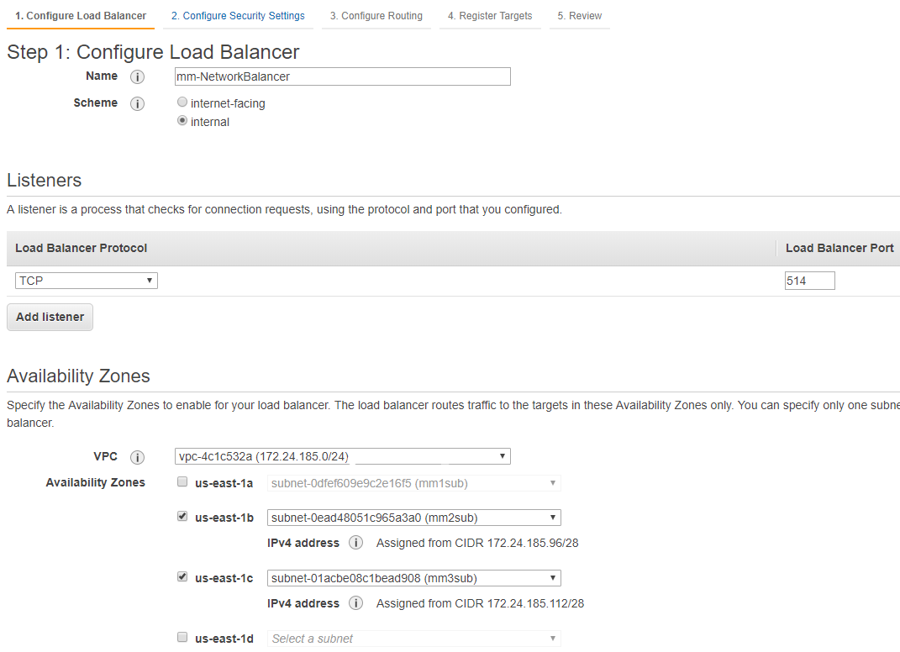Viewport: 900px width, 652px height.
Task: Click the info icon next to VPC
Action: tap(138, 457)
